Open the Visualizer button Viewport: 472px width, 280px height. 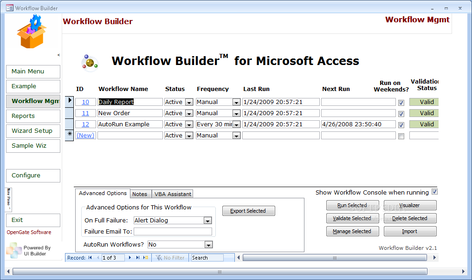click(410, 205)
